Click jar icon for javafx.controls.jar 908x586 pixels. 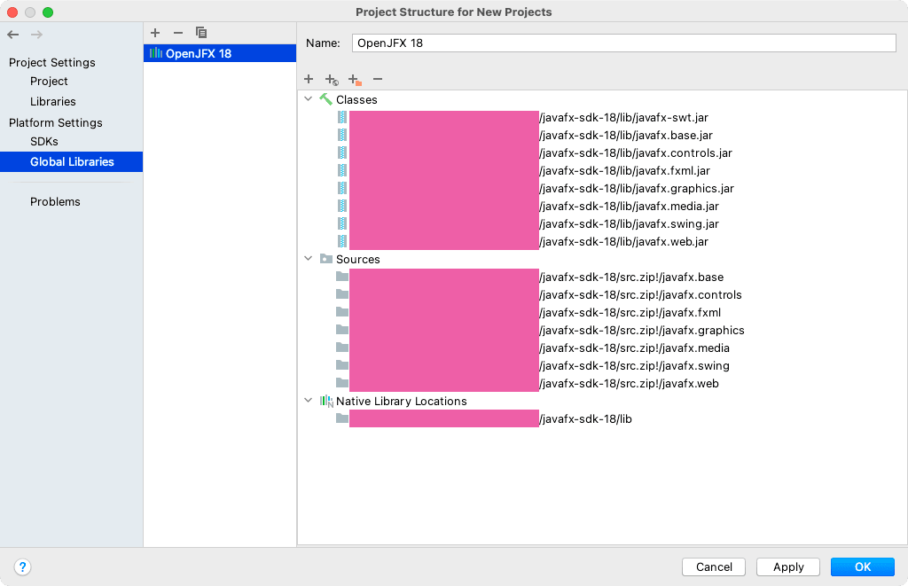(x=342, y=152)
